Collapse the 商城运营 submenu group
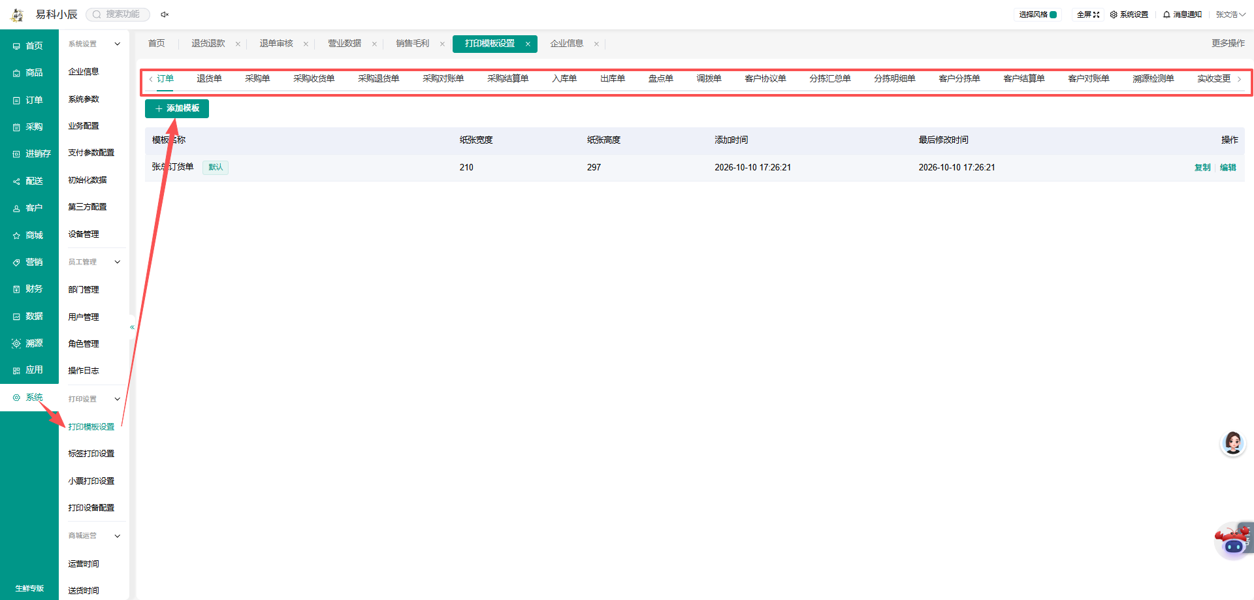 pos(118,536)
